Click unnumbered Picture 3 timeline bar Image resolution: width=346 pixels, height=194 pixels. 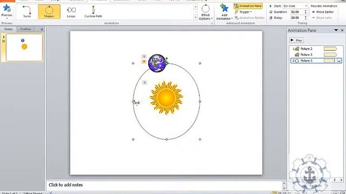click(330, 54)
